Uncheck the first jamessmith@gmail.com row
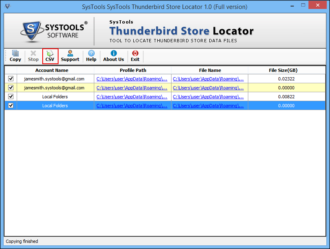This screenshot has height=249, width=330. pyautogui.click(x=11, y=78)
